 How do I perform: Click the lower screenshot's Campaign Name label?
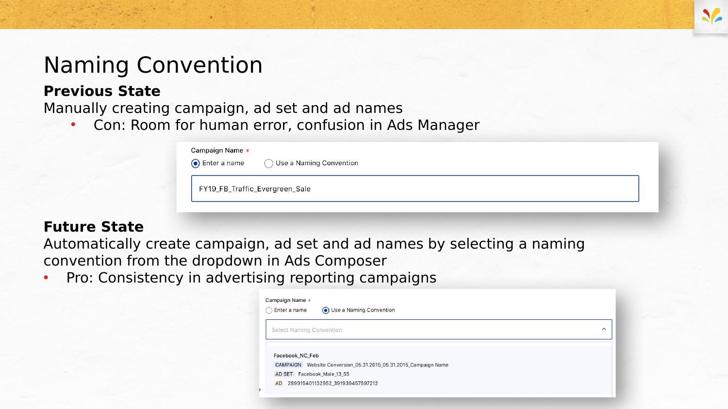click(285, 300)
